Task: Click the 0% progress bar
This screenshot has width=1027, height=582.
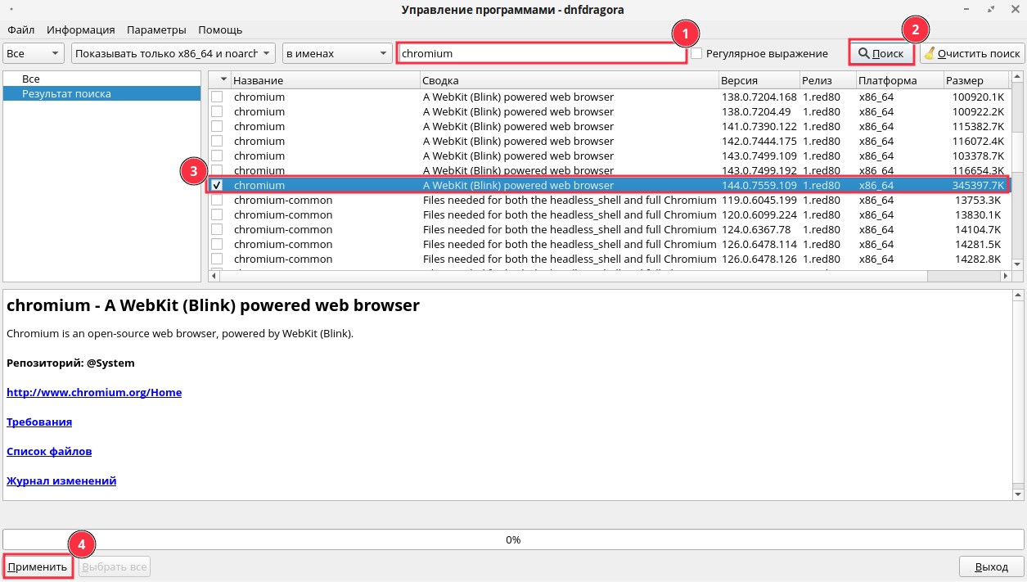Action: tap(513, 539)
